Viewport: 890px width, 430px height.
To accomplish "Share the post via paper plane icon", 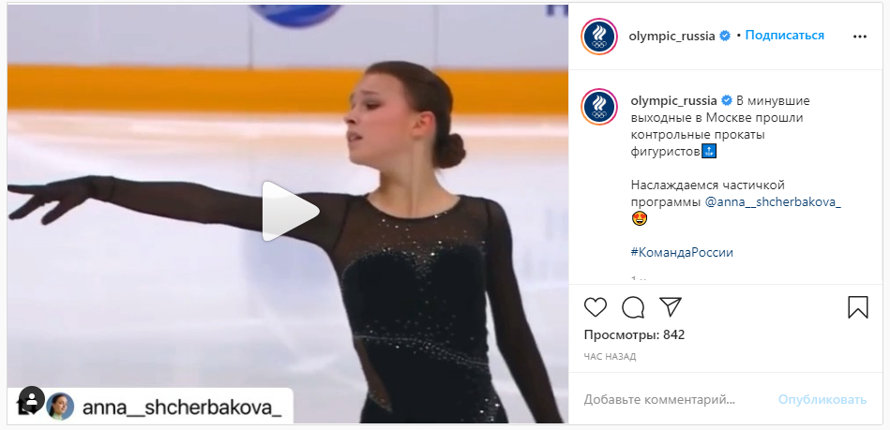I will pos(671,307).
